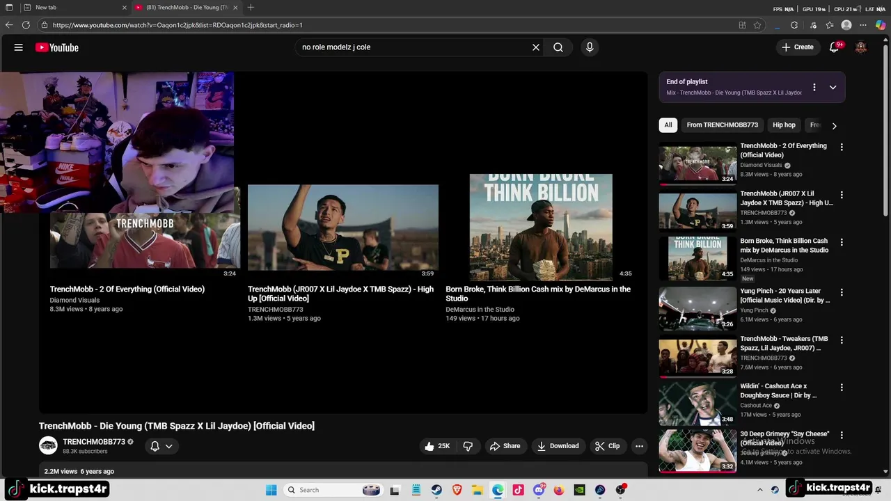Screen dimensions: 891x501
Task: Open the Windows Start menu
Action: (x=271, y=490)
